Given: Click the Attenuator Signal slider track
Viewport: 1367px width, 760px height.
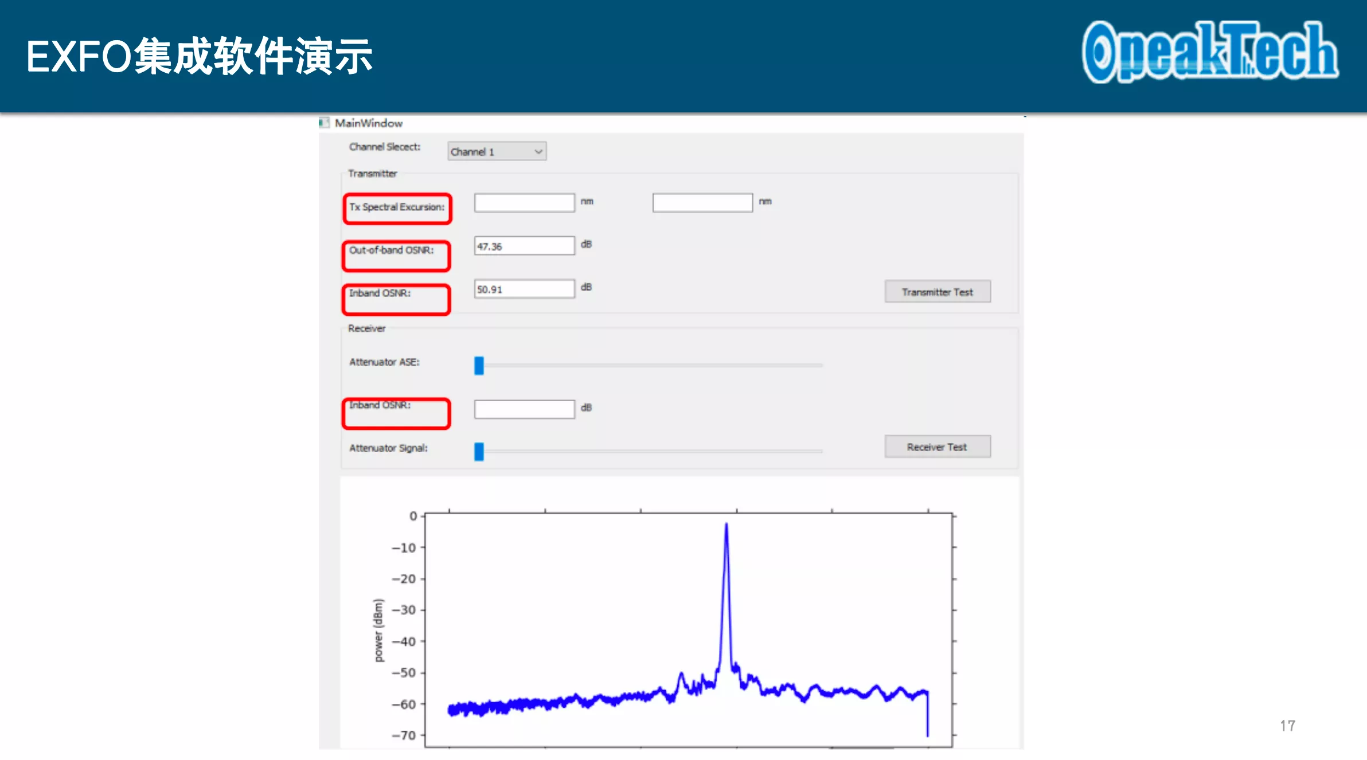Looking at the screenshot, I should click(x=649, y=451).
